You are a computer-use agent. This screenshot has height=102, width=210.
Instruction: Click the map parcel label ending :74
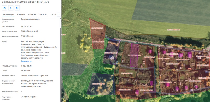tap(127, 73)
